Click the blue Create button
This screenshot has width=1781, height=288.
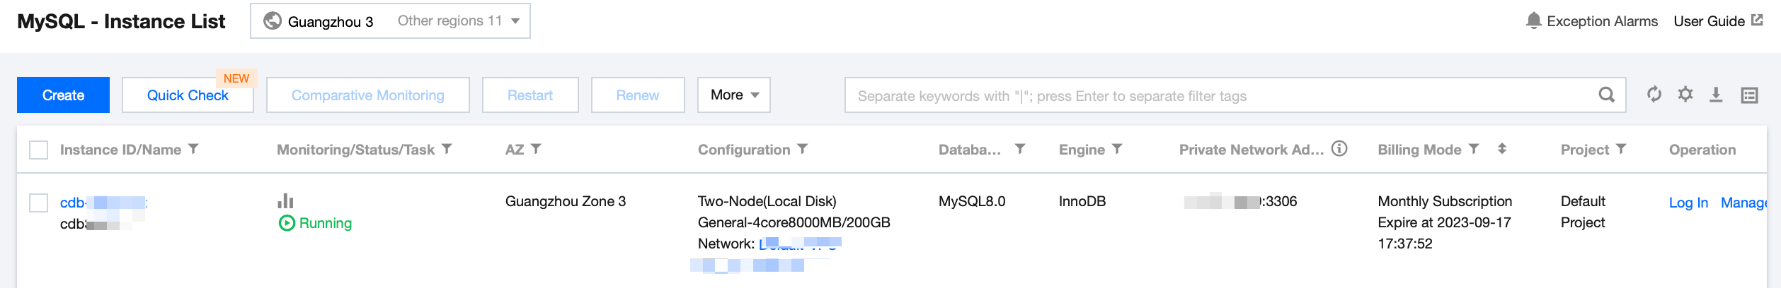point(63,95)
